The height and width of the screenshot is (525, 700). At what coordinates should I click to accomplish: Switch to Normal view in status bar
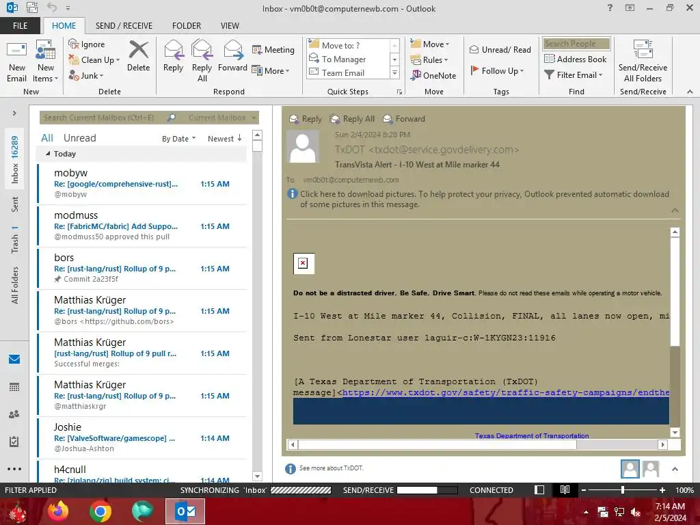point(539,489)
